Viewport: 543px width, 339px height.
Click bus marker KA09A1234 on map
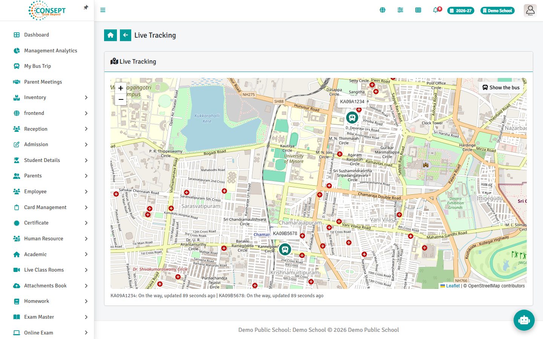click(x=352, y=118)
